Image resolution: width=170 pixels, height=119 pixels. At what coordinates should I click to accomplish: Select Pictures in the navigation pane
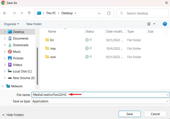tap(18, 58)
